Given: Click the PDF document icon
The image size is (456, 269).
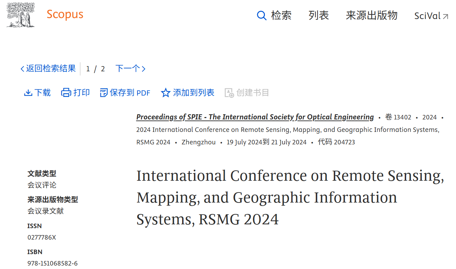Looking at the screenshot, I should (104, 93).
